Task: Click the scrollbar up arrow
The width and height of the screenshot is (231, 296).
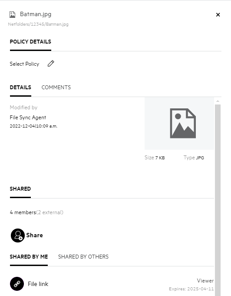Action: (218, 101)
